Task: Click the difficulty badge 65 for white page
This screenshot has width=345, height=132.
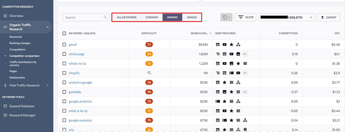Action: (x=149, y=54)
